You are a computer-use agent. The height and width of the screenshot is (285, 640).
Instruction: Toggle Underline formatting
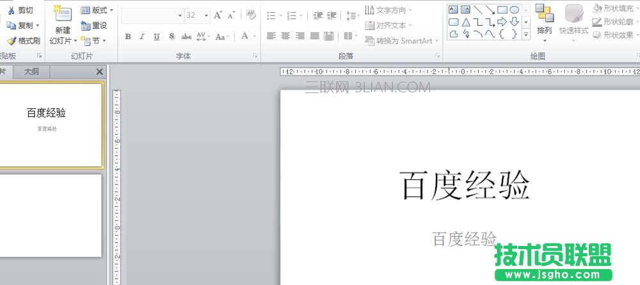[x=157, y=37]
